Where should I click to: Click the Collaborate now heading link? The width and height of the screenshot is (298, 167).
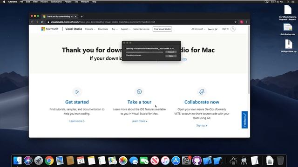202,102
